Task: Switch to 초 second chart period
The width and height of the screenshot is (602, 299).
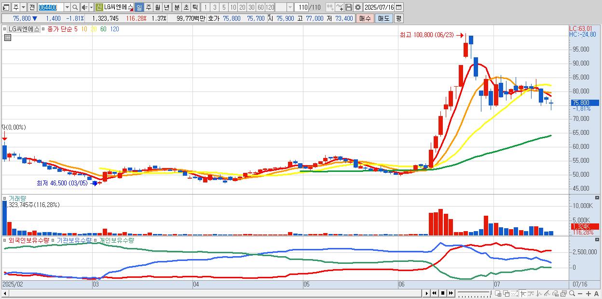Action: pyautogui.click(x=186, y=7)
